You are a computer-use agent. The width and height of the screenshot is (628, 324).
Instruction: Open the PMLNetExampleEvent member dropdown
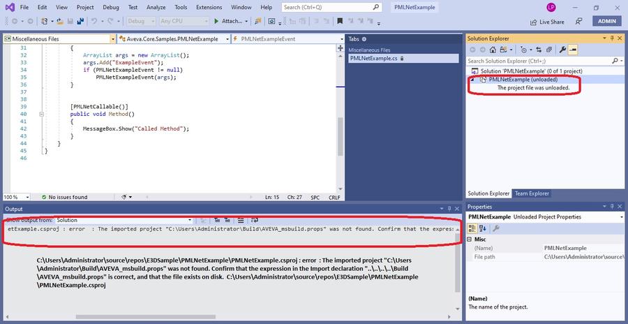click(x=288, y=39)
